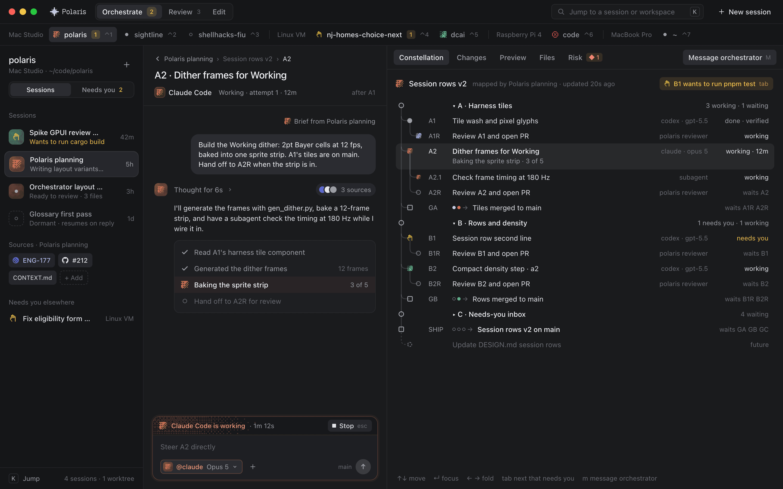Click the SHIP square node icon
This screenshot has width=783, height=489.
401,329
